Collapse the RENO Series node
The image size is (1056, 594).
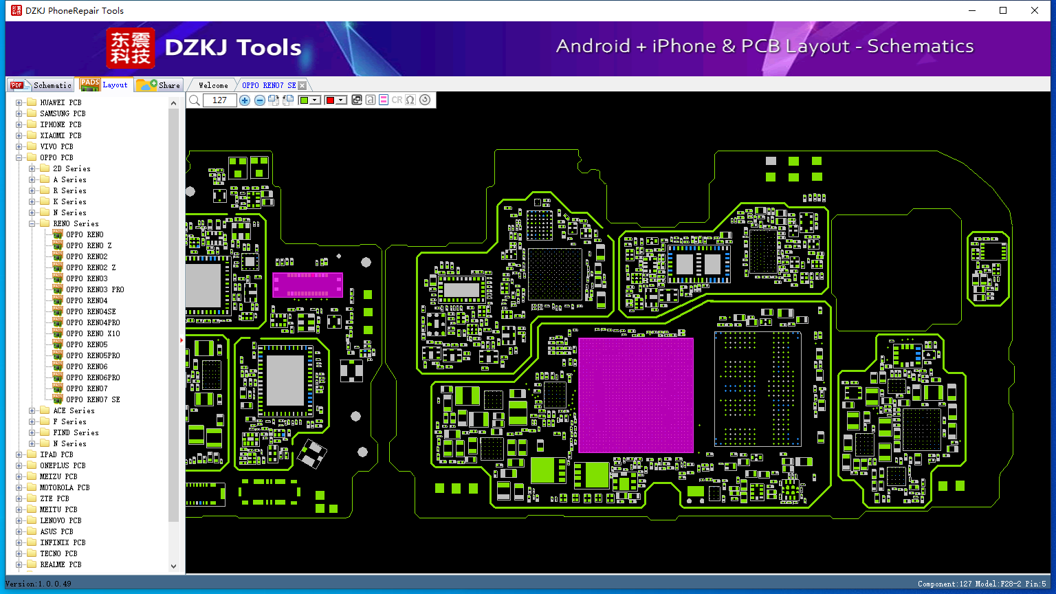32,223
